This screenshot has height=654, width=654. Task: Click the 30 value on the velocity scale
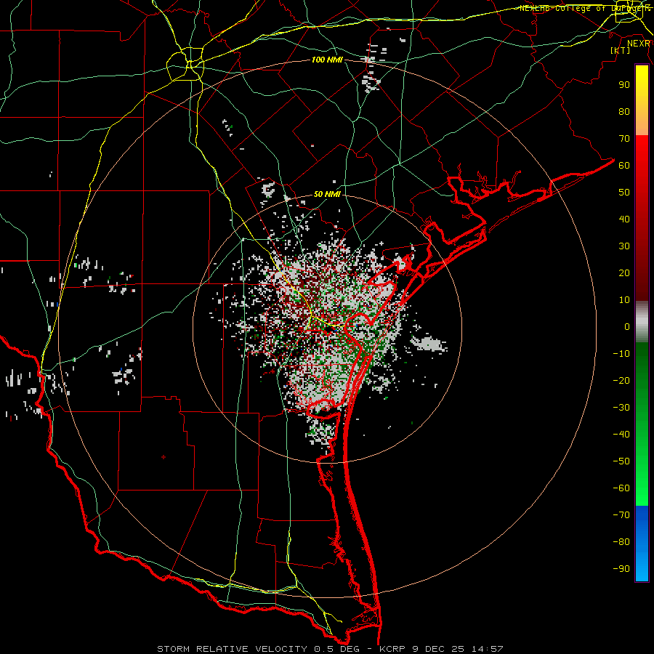point(624,246)
